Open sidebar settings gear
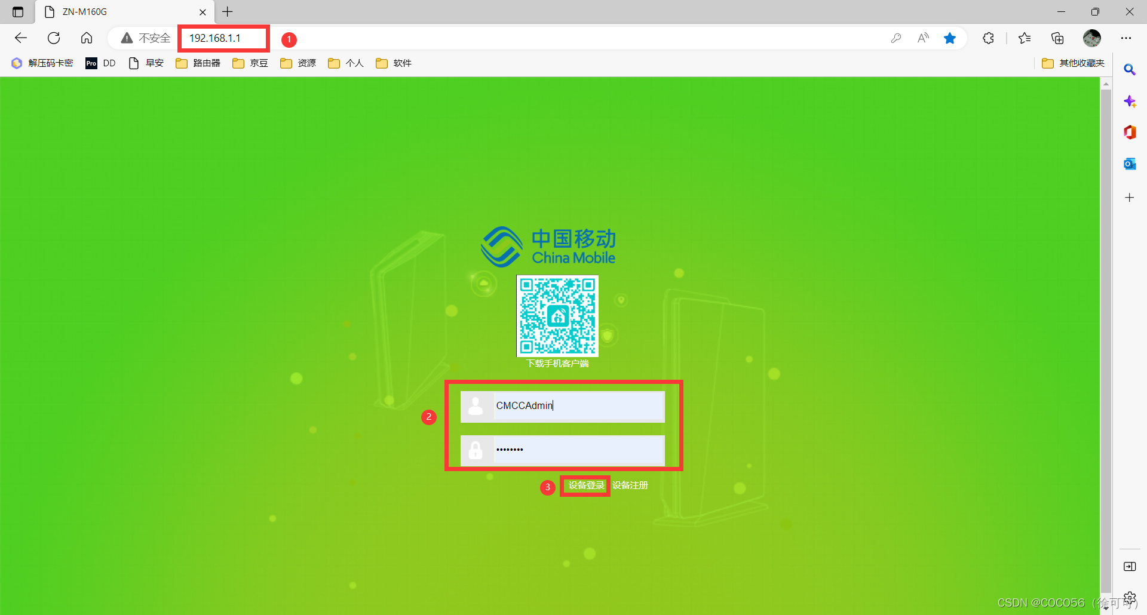This screenshot has height=615, width=1147. (x=1130, y=597)
